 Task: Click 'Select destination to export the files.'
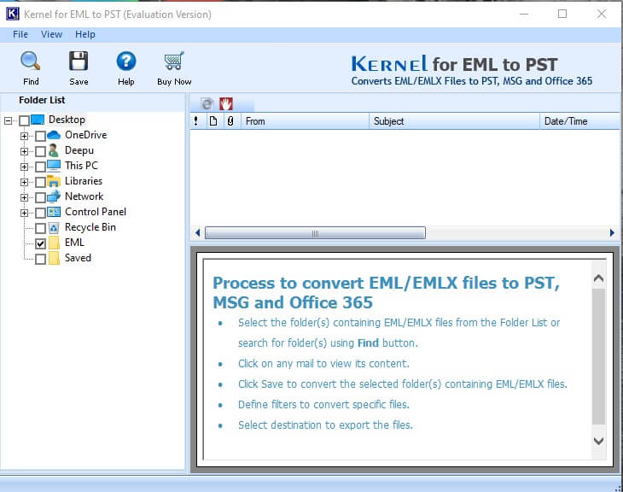[x=325, y=425]
